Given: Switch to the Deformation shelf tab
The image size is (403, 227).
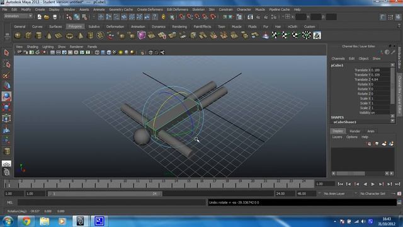Looking at the screenshot, I should tap(115, 26).
